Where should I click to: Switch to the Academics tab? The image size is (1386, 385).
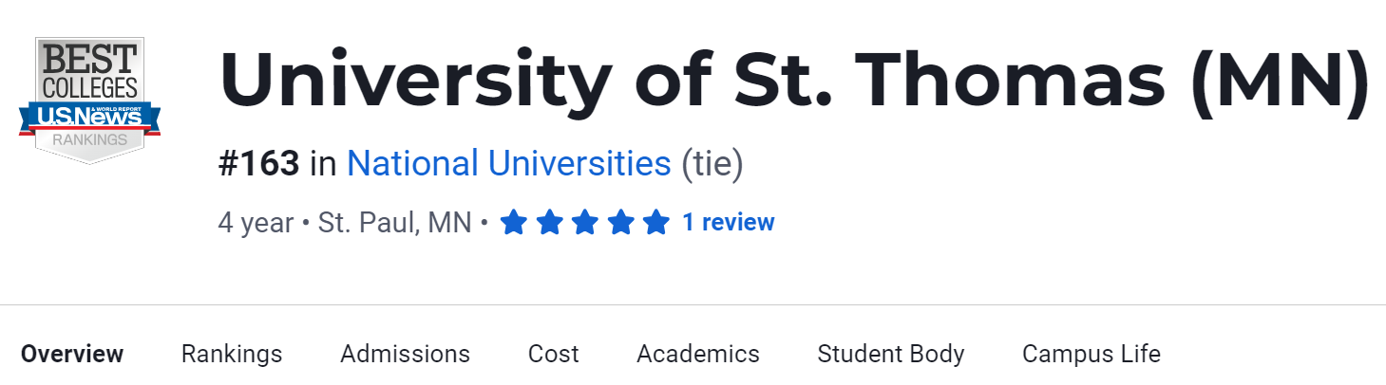tap(698, 355)
